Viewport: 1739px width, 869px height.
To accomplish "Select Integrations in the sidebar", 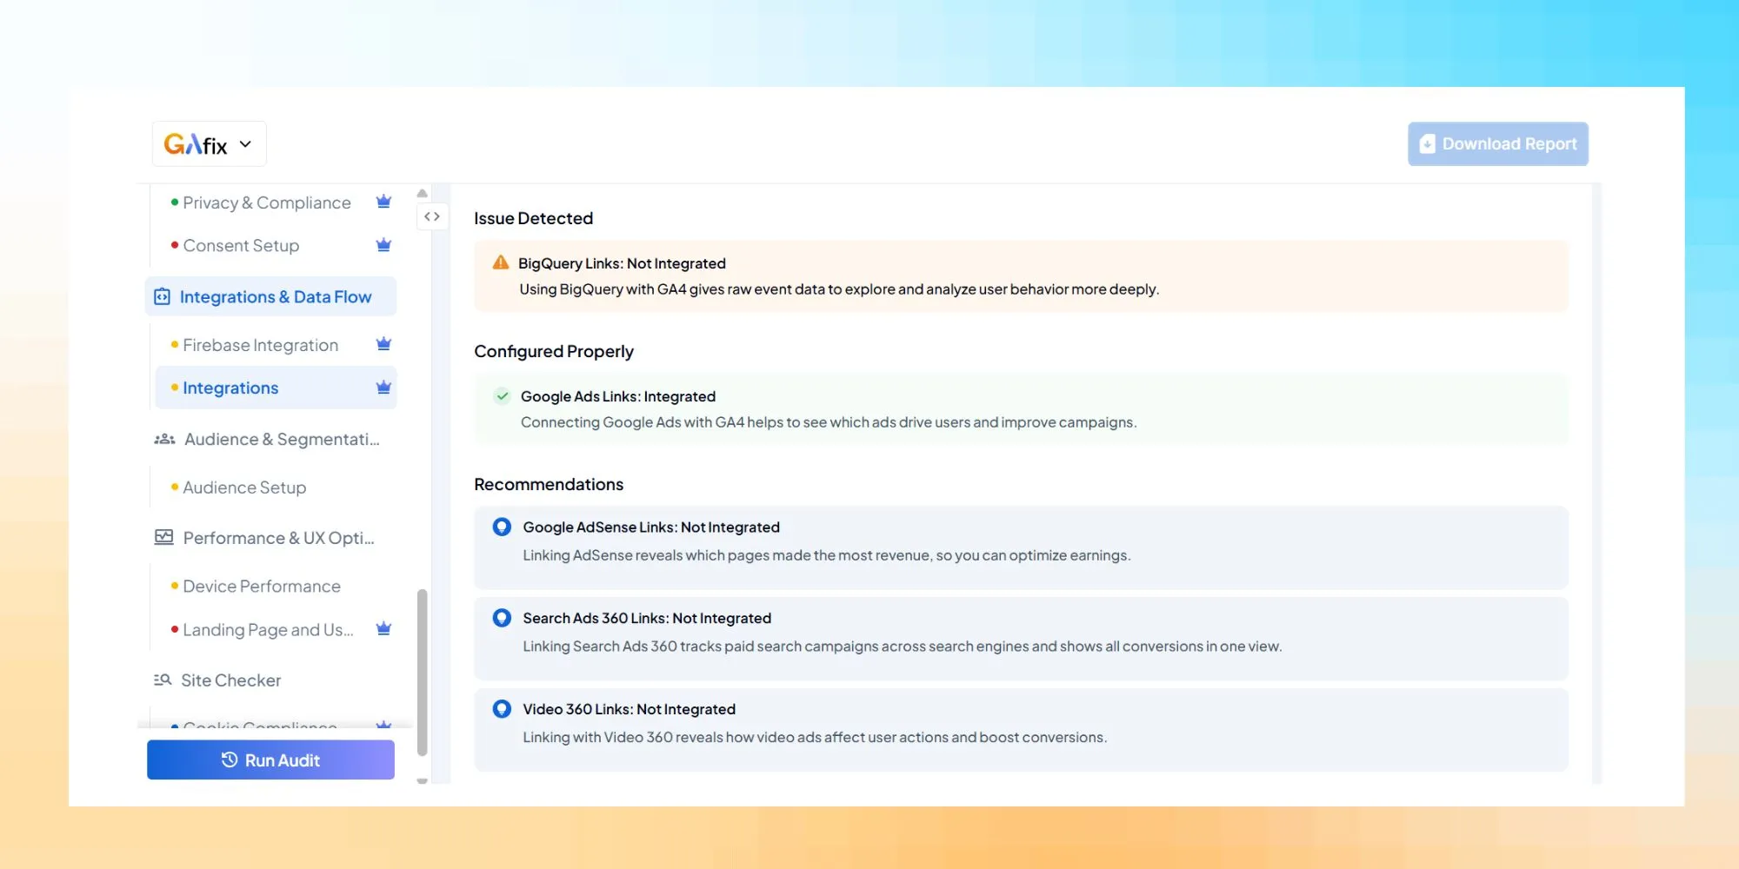I will click(x=230, y=388).
